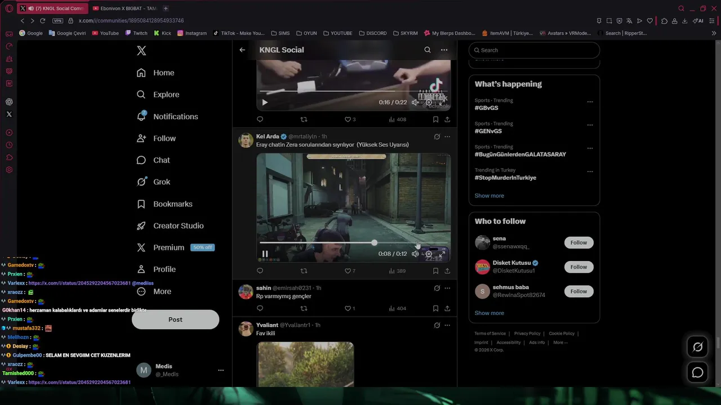Like the Kel Arda post
Viewport: 721px width, 405px height.
(350, 271)
